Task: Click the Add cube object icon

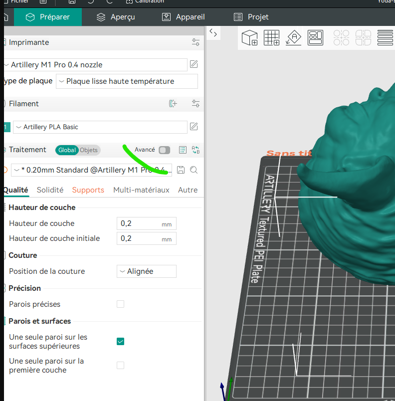Action: (x=249, y=37)
